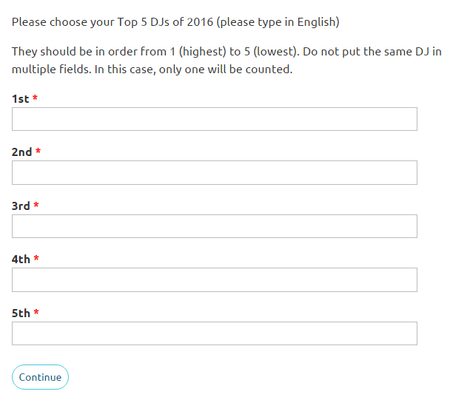Click the "1st" field label
Screen dimensions: 467x397
[20, 98]
